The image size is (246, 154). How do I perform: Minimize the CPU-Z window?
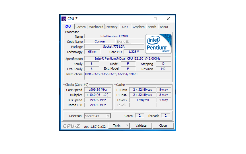(142, 19)
